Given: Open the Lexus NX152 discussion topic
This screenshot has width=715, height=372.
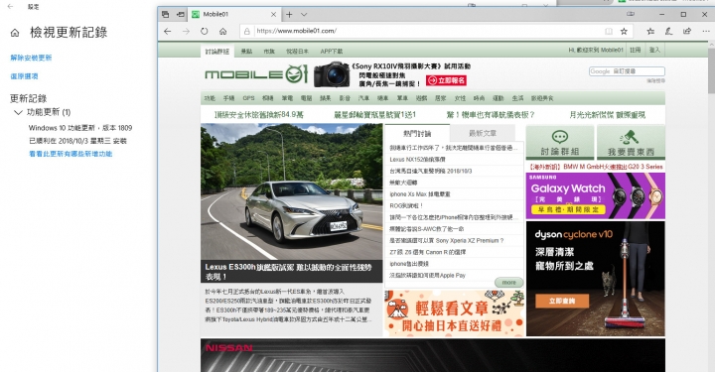Looking at the screenshot, I should [x=418, y=160].
